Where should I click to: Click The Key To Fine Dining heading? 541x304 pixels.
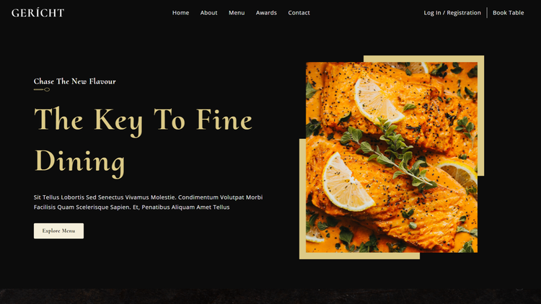(x=144, y=141)
